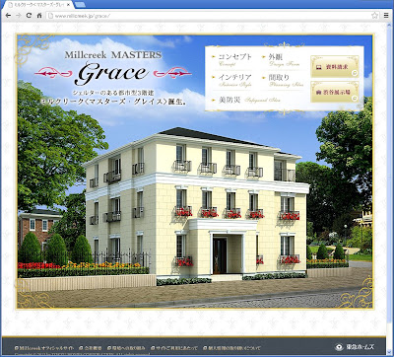
Task: Open a new browser tab
Action: [81, 5]
